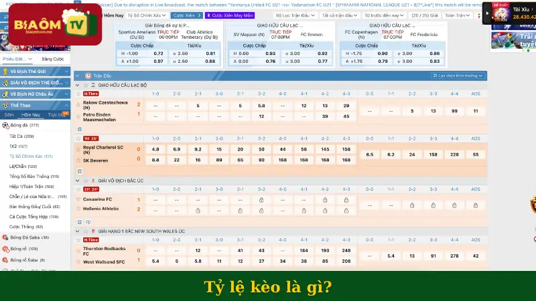Expand Lựa chọn bình thường dropdown
This screenshot has width=536, height=301.
coord(459,76)
